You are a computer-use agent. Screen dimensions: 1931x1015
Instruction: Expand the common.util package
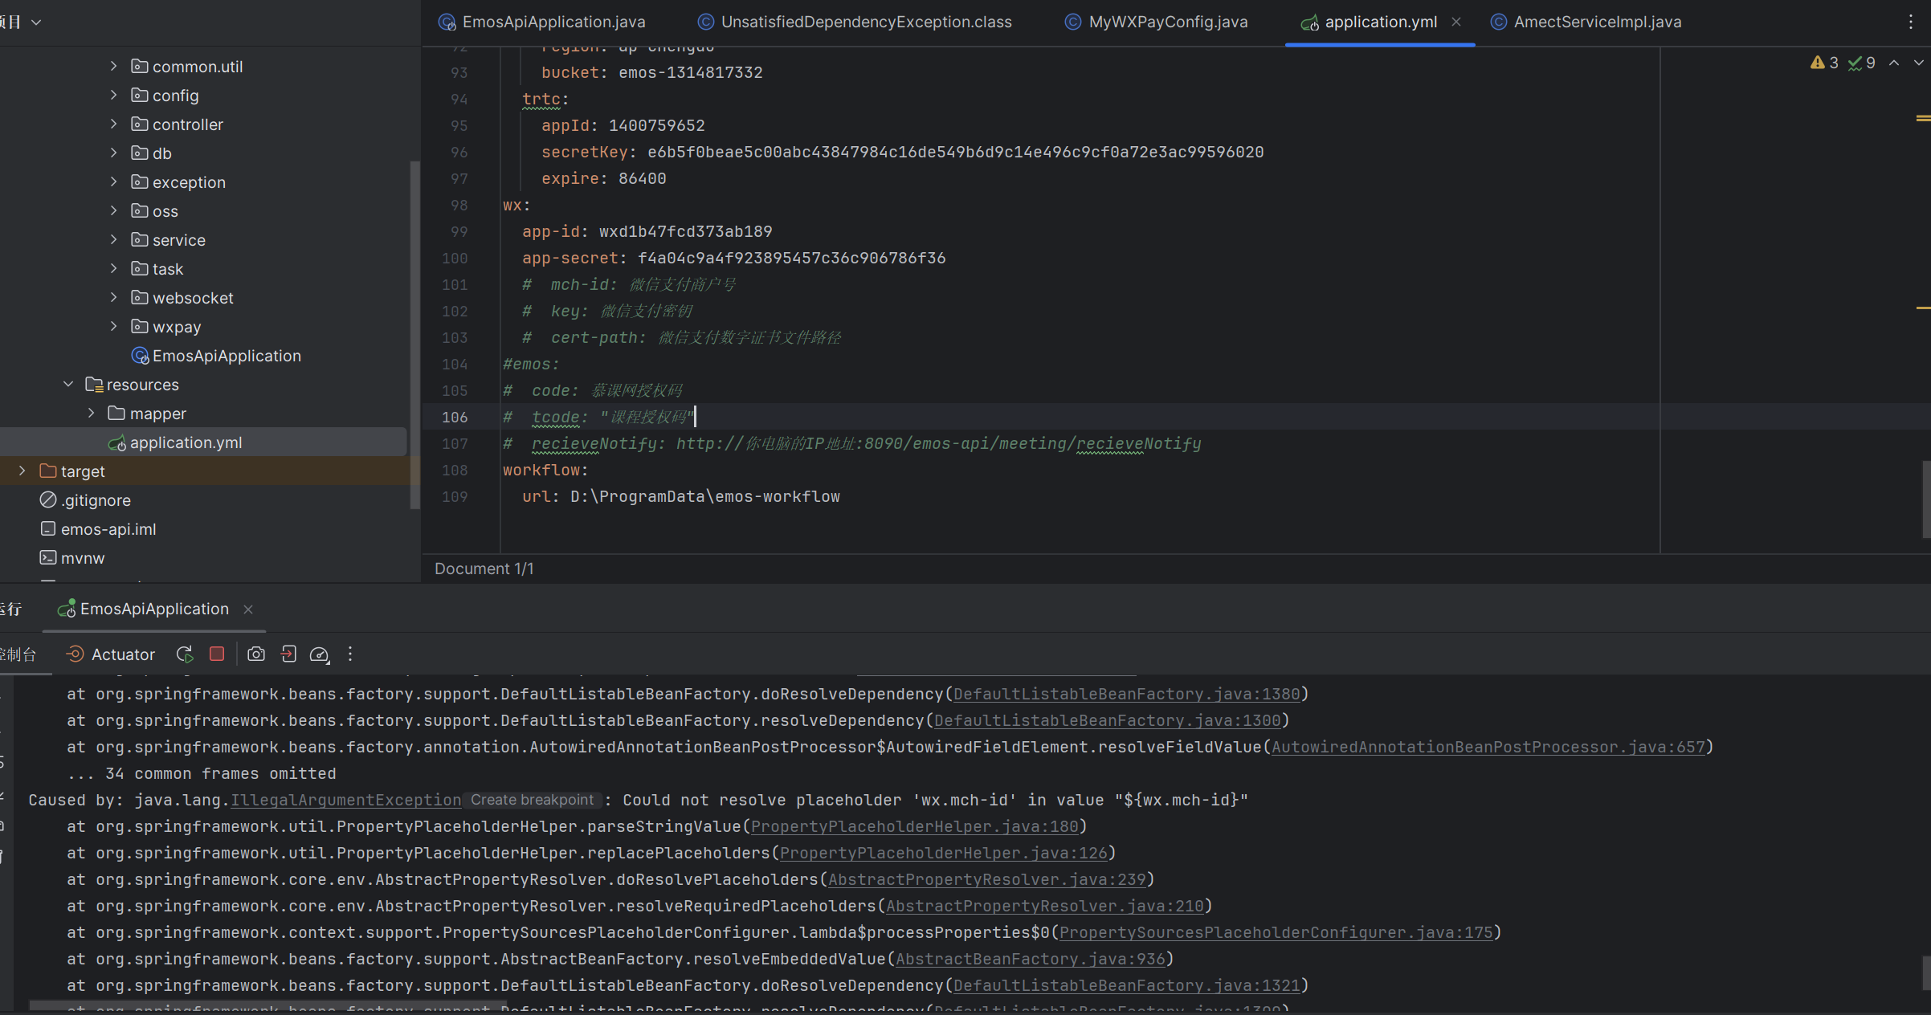coord(113,66)
